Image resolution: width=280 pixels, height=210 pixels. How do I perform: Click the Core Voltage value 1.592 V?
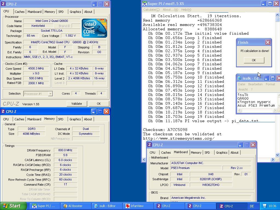(71, 36)
